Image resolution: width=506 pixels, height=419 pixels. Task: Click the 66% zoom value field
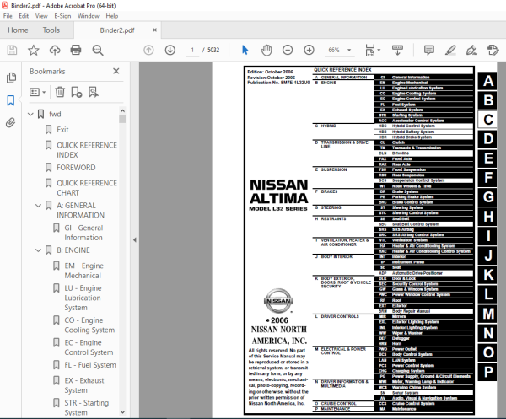pos(334,50)
